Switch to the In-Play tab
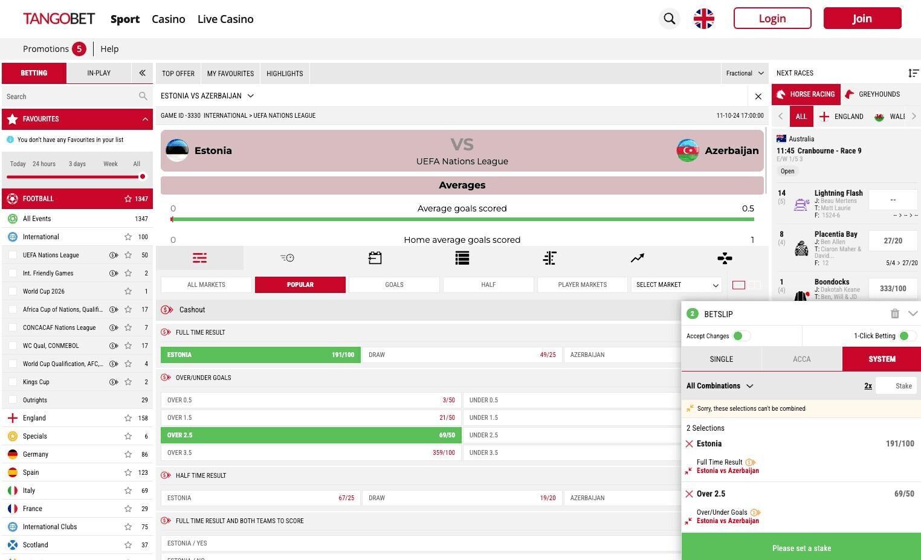The image size is (921, 560). (x=99, y=73)
